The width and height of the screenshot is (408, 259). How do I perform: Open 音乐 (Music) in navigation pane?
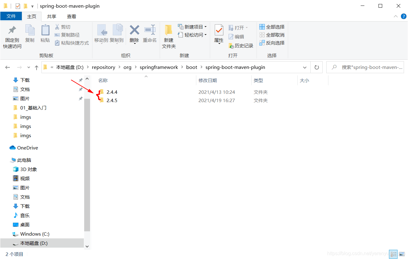(x=21, y=215)
